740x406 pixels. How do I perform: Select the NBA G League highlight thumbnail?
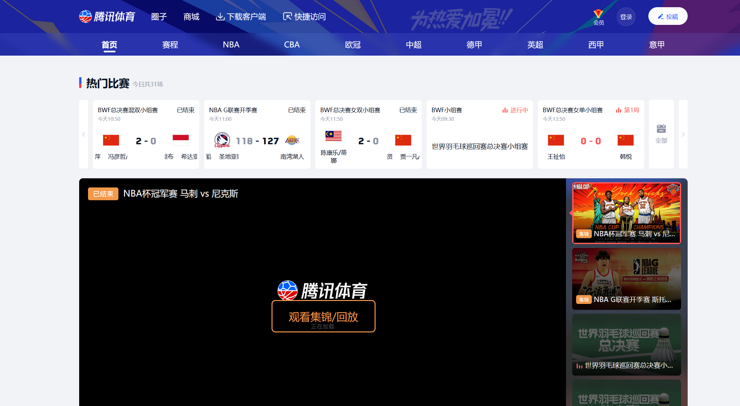tap(626, 279)
